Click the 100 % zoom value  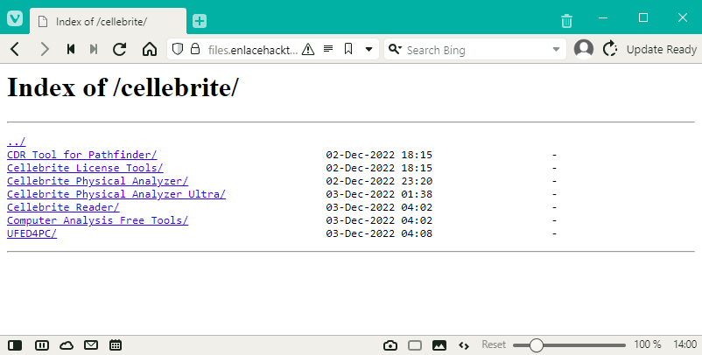pos(648,345)
